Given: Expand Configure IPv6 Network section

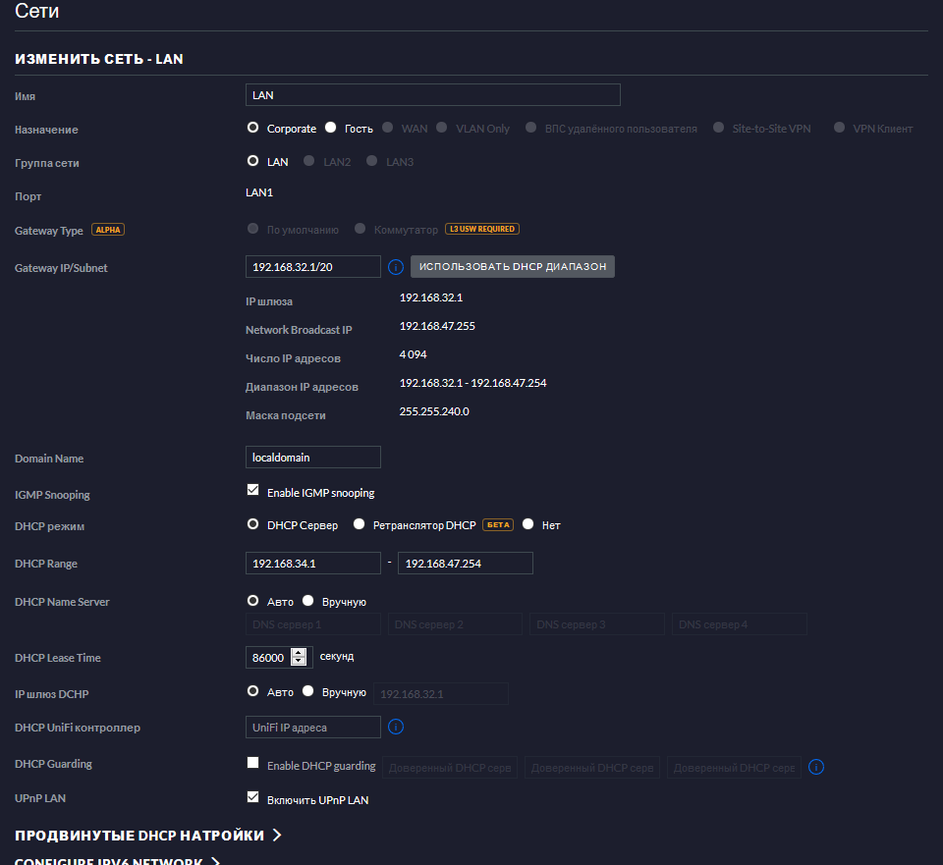Looking at the screenshot, I should [x=116, y=862].
